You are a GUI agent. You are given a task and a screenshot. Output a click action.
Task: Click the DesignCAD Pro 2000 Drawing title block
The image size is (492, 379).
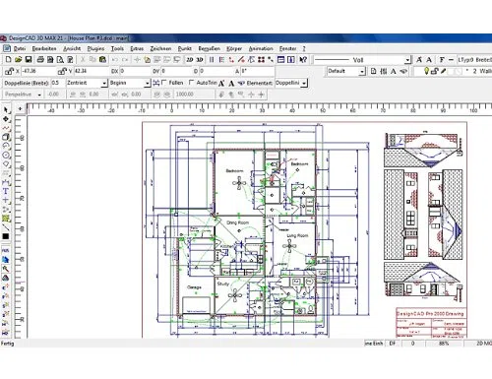click(430, 313)
